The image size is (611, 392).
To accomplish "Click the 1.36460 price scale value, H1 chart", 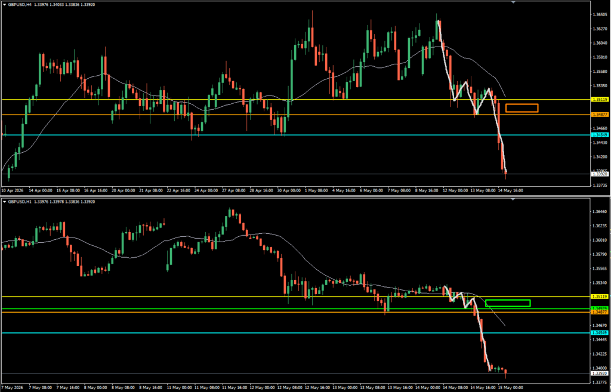I will click(x=600, y=212).
